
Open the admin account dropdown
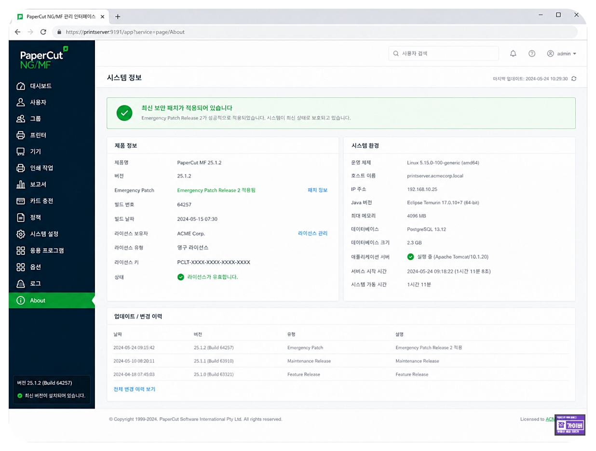click(562, 53)
